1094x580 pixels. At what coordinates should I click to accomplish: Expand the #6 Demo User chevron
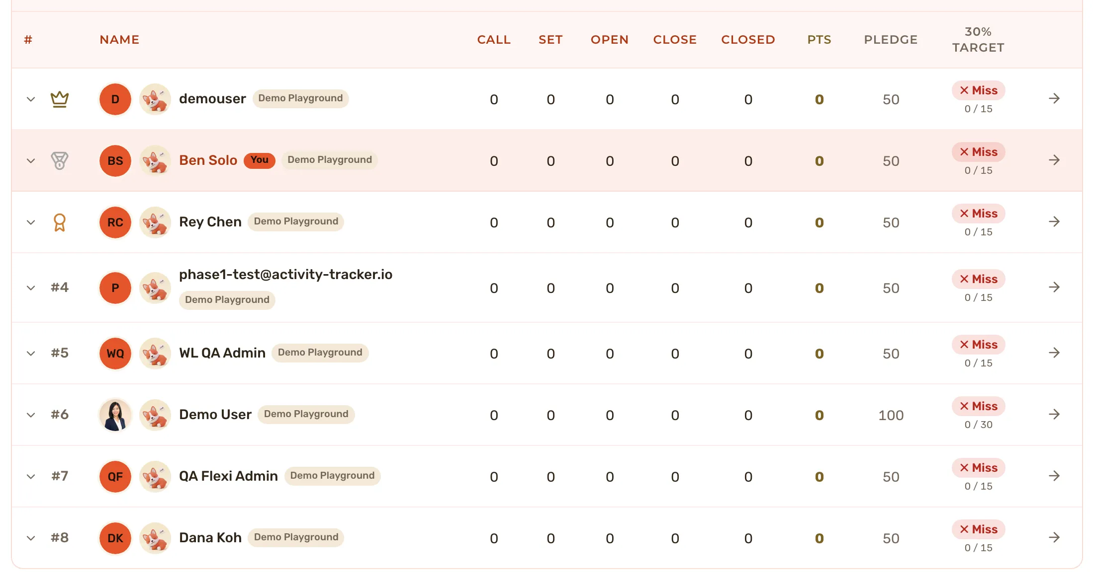point(31,415)
